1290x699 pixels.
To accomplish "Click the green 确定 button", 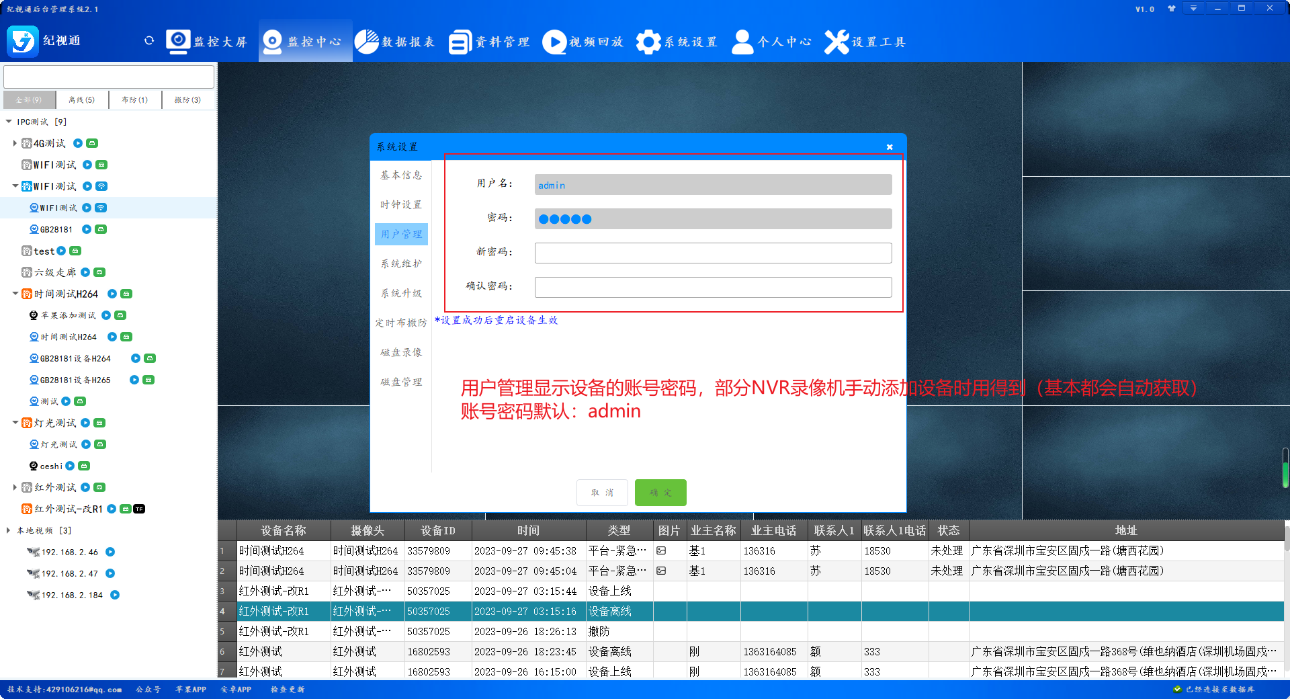I will click(x=660, y=493).
